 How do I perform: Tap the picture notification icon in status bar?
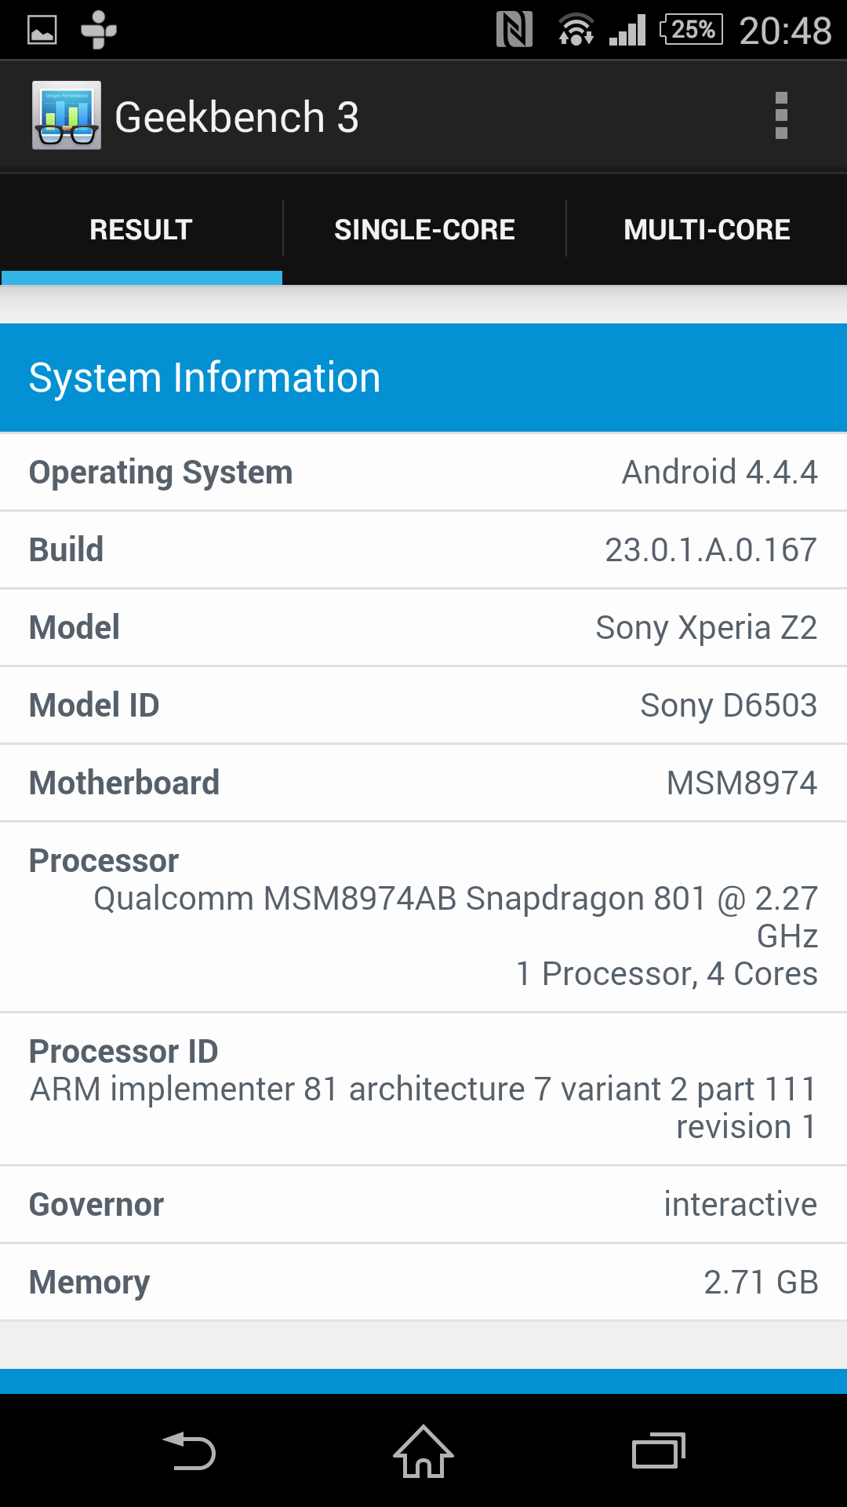42,31
